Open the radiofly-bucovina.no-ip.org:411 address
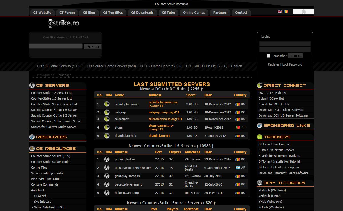 [163, 104]
